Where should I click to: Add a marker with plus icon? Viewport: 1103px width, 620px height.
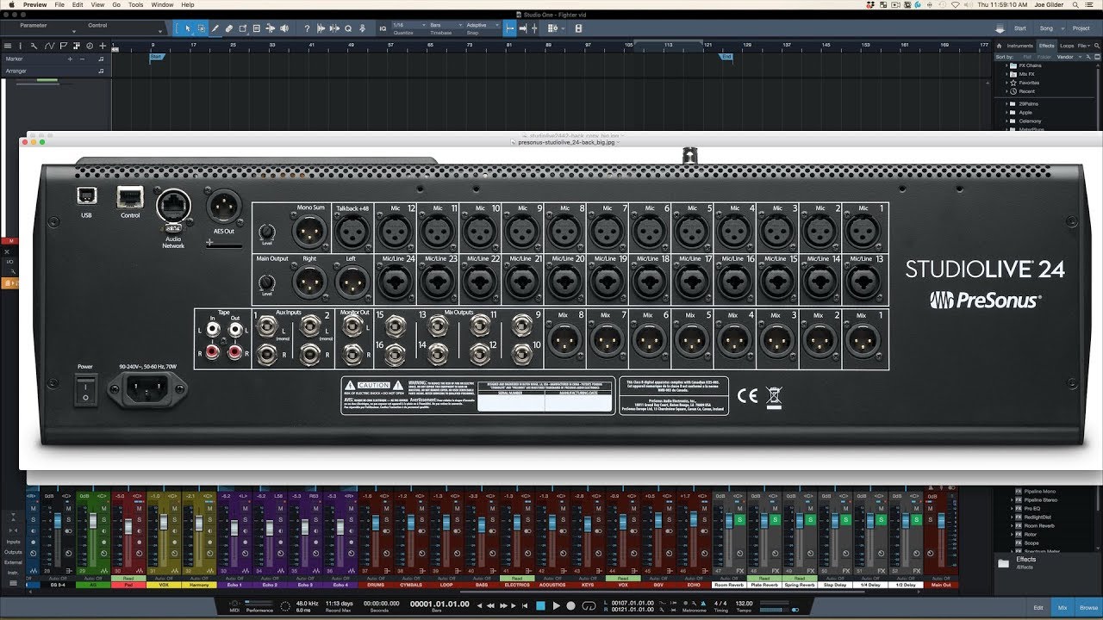coord(71,59)
